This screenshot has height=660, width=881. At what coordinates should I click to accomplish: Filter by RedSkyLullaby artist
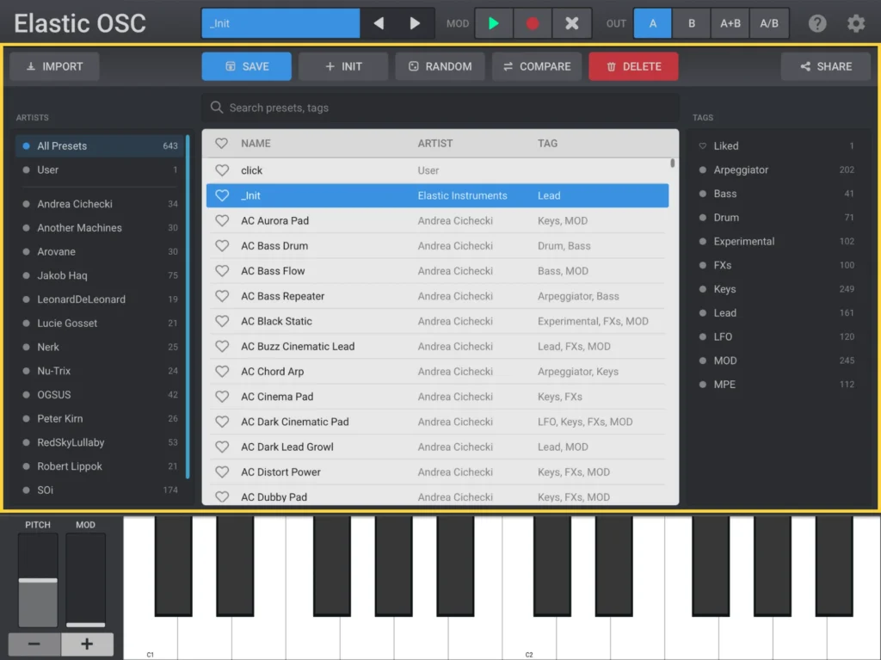click(x=100, y=442)
